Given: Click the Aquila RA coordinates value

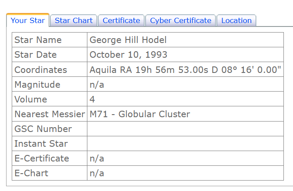Looking at the screenshot, I should click(185, 70).
